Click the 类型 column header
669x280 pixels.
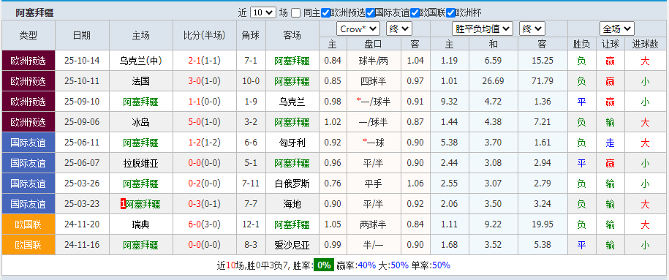pos(29,35)
